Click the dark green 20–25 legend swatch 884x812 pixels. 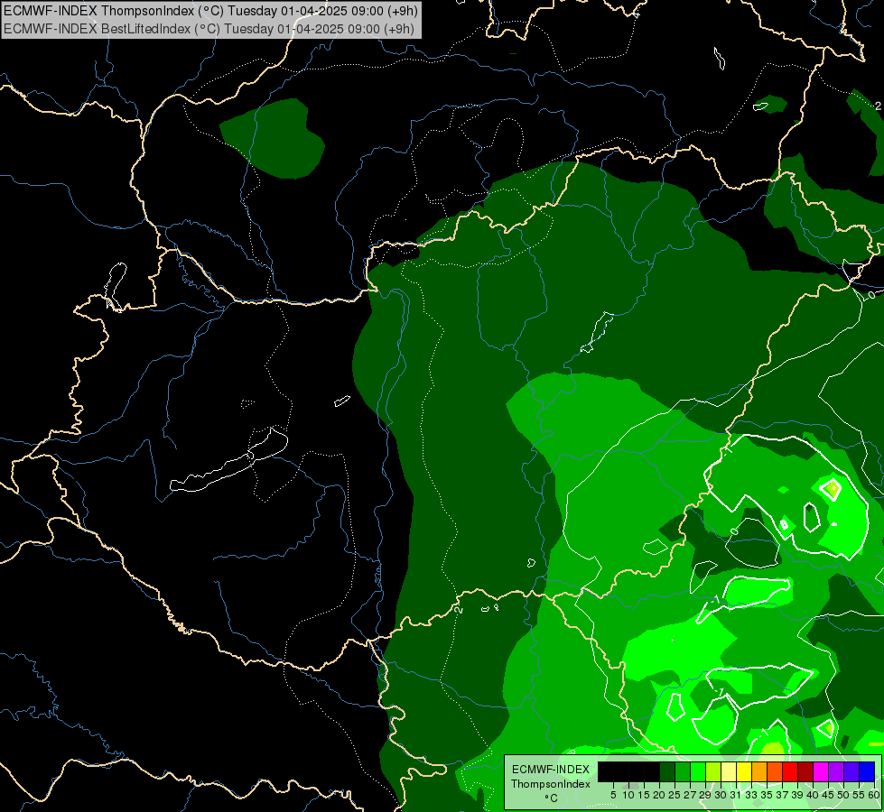click(x=667, y=772)
